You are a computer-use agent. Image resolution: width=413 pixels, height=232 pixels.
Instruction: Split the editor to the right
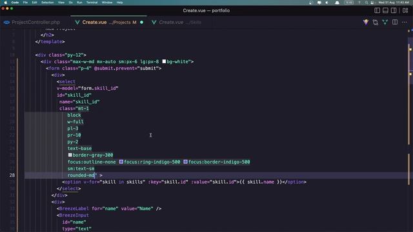point(395,23)
